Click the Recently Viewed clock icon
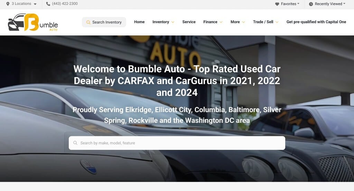The height and width of the screenshot is (191, 354). pos(311,4)
